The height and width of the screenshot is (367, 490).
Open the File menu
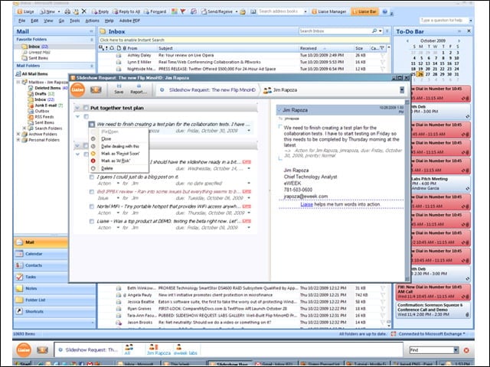[22, 21]
